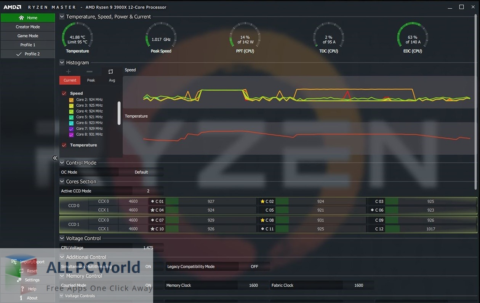Viewport: 480px width, 303px height.
Task: Open the Home tab in the sidebar
Action: pyautogui.click(x=28, y=18)
